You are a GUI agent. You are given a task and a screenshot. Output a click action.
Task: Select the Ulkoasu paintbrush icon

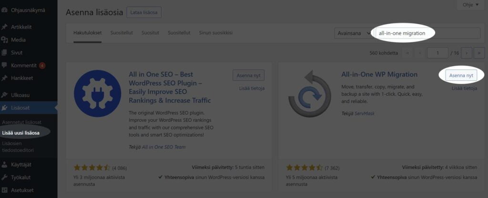5,95
